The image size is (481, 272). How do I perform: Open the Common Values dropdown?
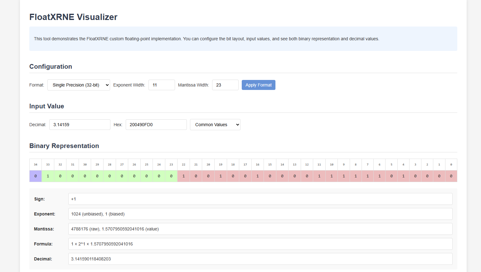tap(215, 125)
